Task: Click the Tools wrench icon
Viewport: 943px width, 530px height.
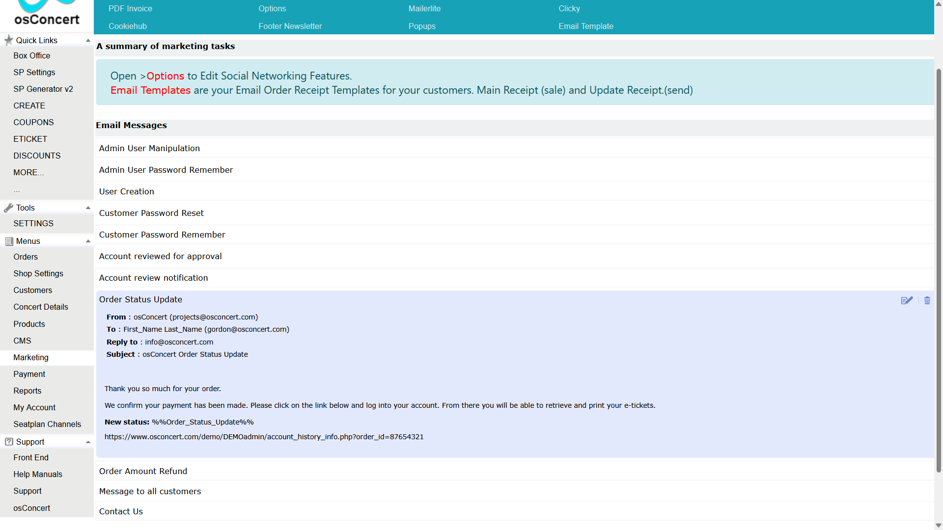Action: pyautogui.click(x=8, y=208)
